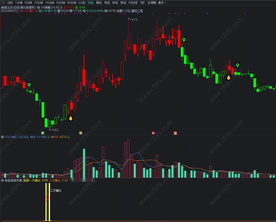The image size is (276, 222).
Task: Expand the VOLUME indicator dropdown circle
Action: (3, 137)
